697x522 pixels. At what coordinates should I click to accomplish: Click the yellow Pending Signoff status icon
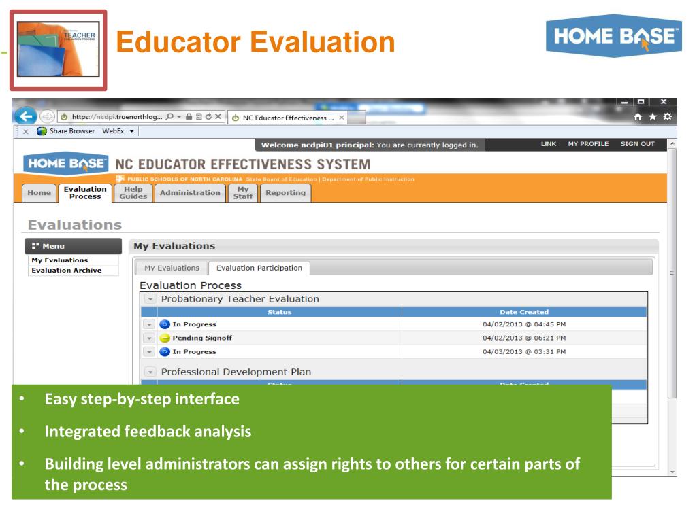point(165,338)
